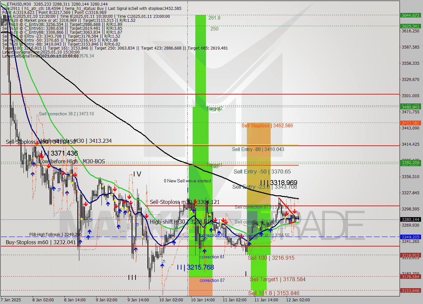Click the green '261.8' extension label

tap(214, 18)
